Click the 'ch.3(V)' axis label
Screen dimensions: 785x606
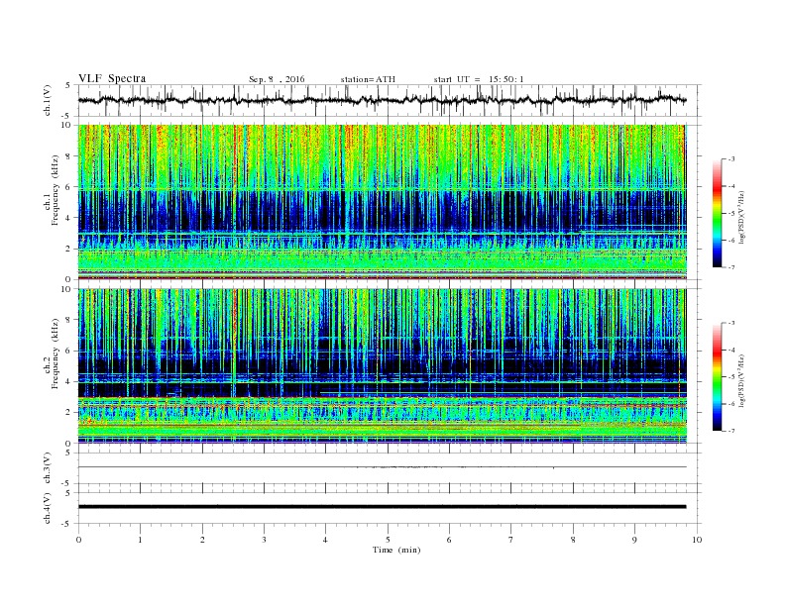click(48, 468)
